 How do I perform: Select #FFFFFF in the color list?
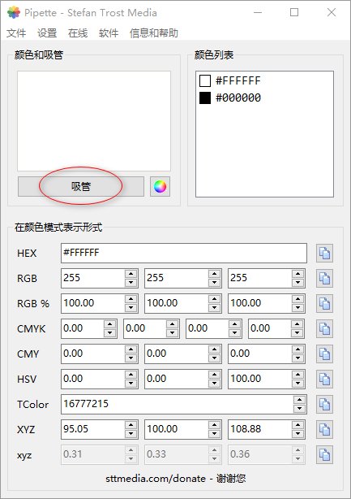[x=238, y=80]
